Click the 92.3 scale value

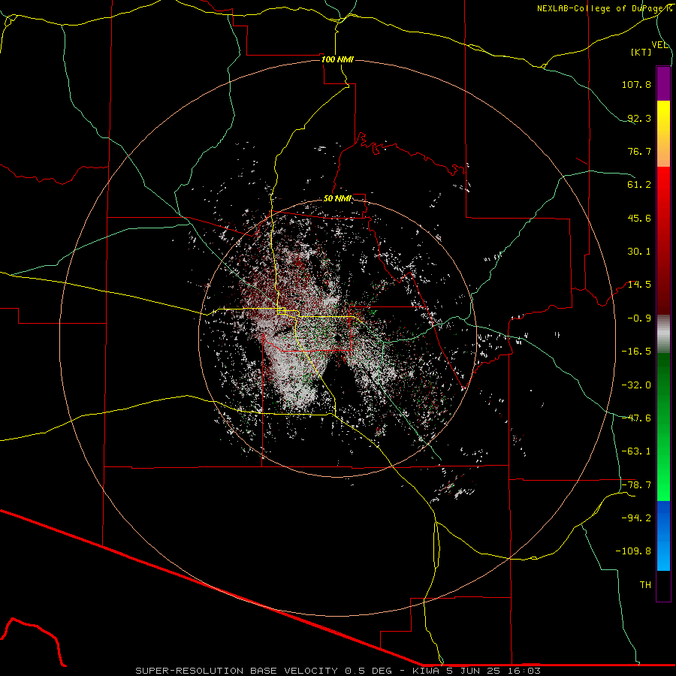[639, 118]
